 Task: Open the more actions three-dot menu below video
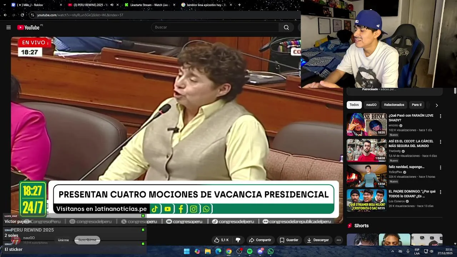coord(338,240)
